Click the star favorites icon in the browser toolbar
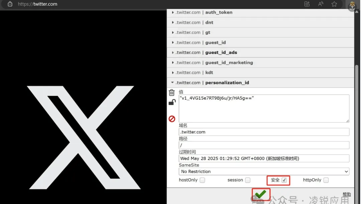 (x=334, y=4)
